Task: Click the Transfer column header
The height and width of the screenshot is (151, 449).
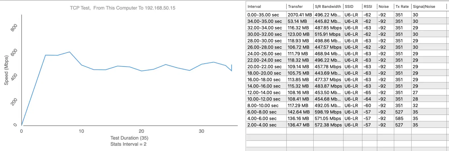Action: coord(295,7)
